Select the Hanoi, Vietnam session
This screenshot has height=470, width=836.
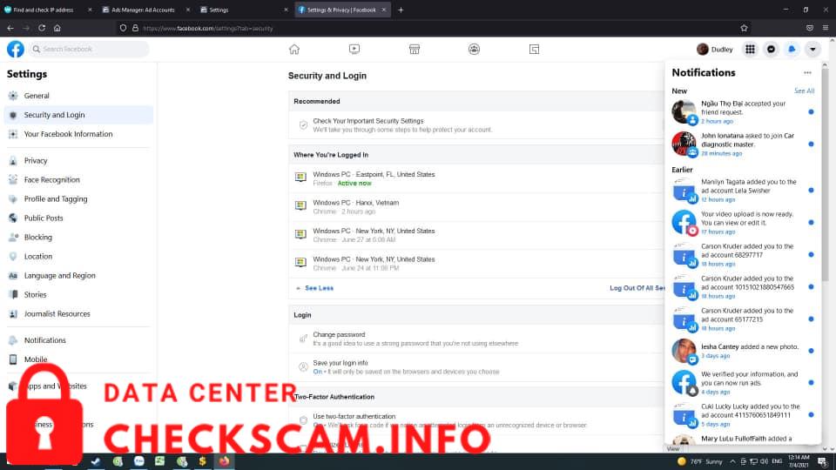[x=476, y=207]
